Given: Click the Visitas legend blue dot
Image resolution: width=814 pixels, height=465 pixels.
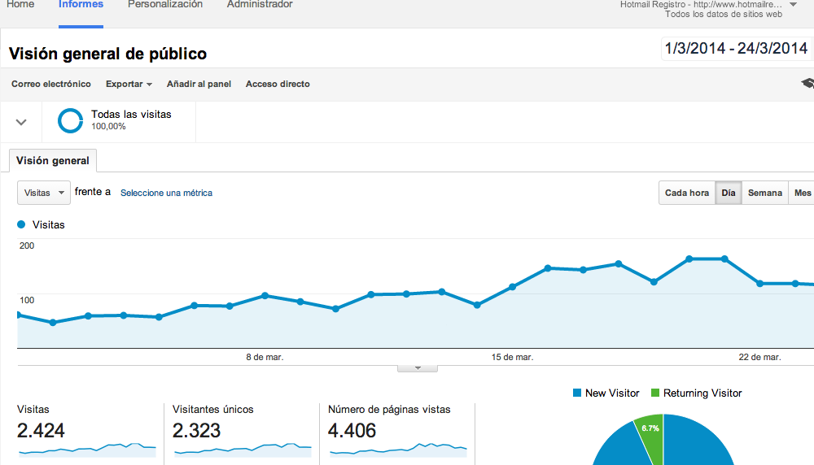Looking at the screenshot, I should pyautogui.click(x=21, y=224).
